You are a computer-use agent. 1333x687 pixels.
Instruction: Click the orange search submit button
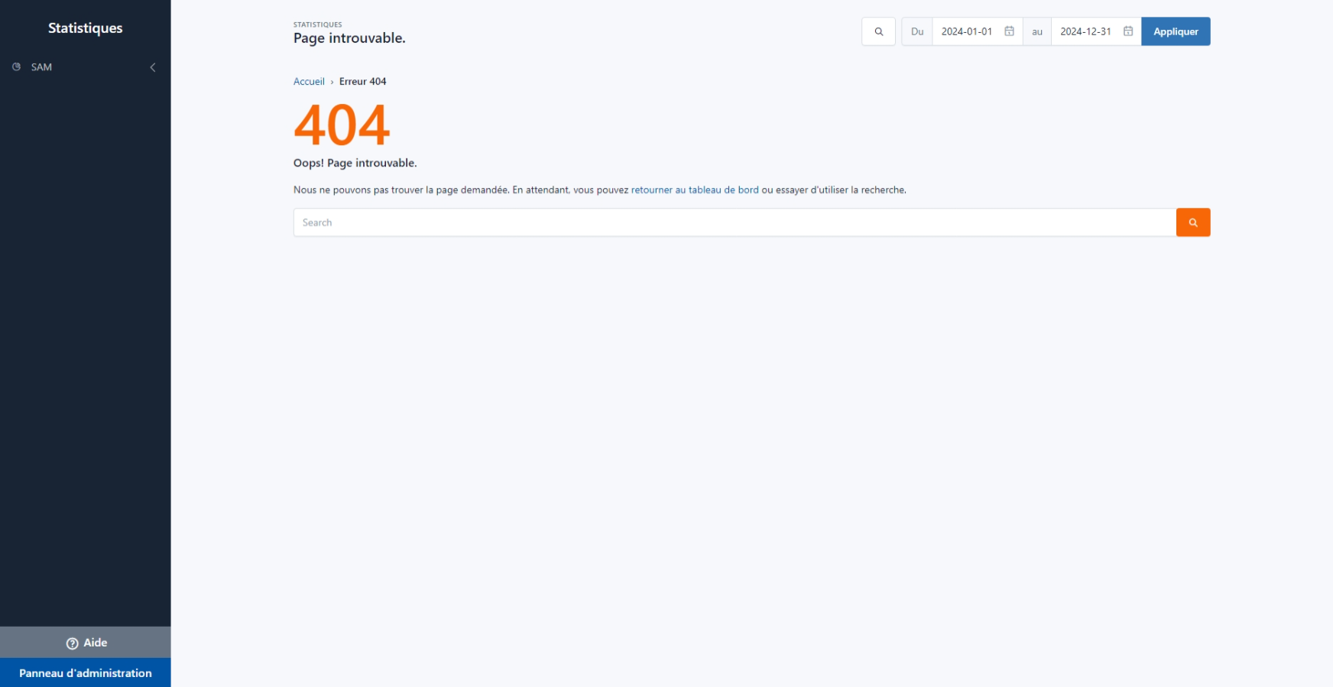[x=1192, y=222]
